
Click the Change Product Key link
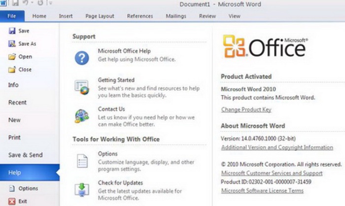click(x=246, y=109)
